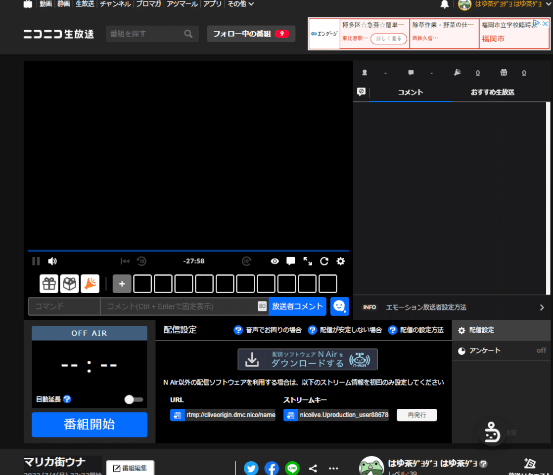Toggle the 自動延長 switch to on
553x475 pixels.
(133, 399)
